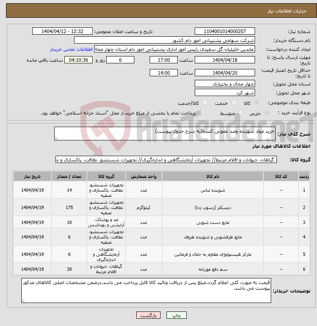Click the response deadline date 1404/04/18 field
This screenshot has height=326, width=317.
[225, 60]
